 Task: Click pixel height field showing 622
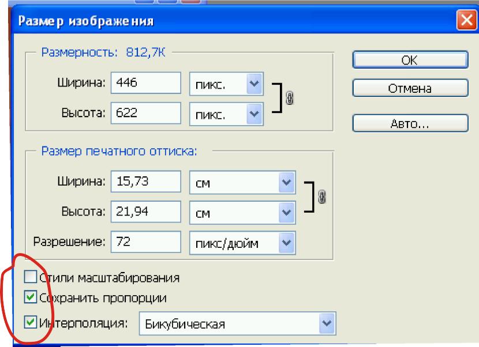click(145, 113)
